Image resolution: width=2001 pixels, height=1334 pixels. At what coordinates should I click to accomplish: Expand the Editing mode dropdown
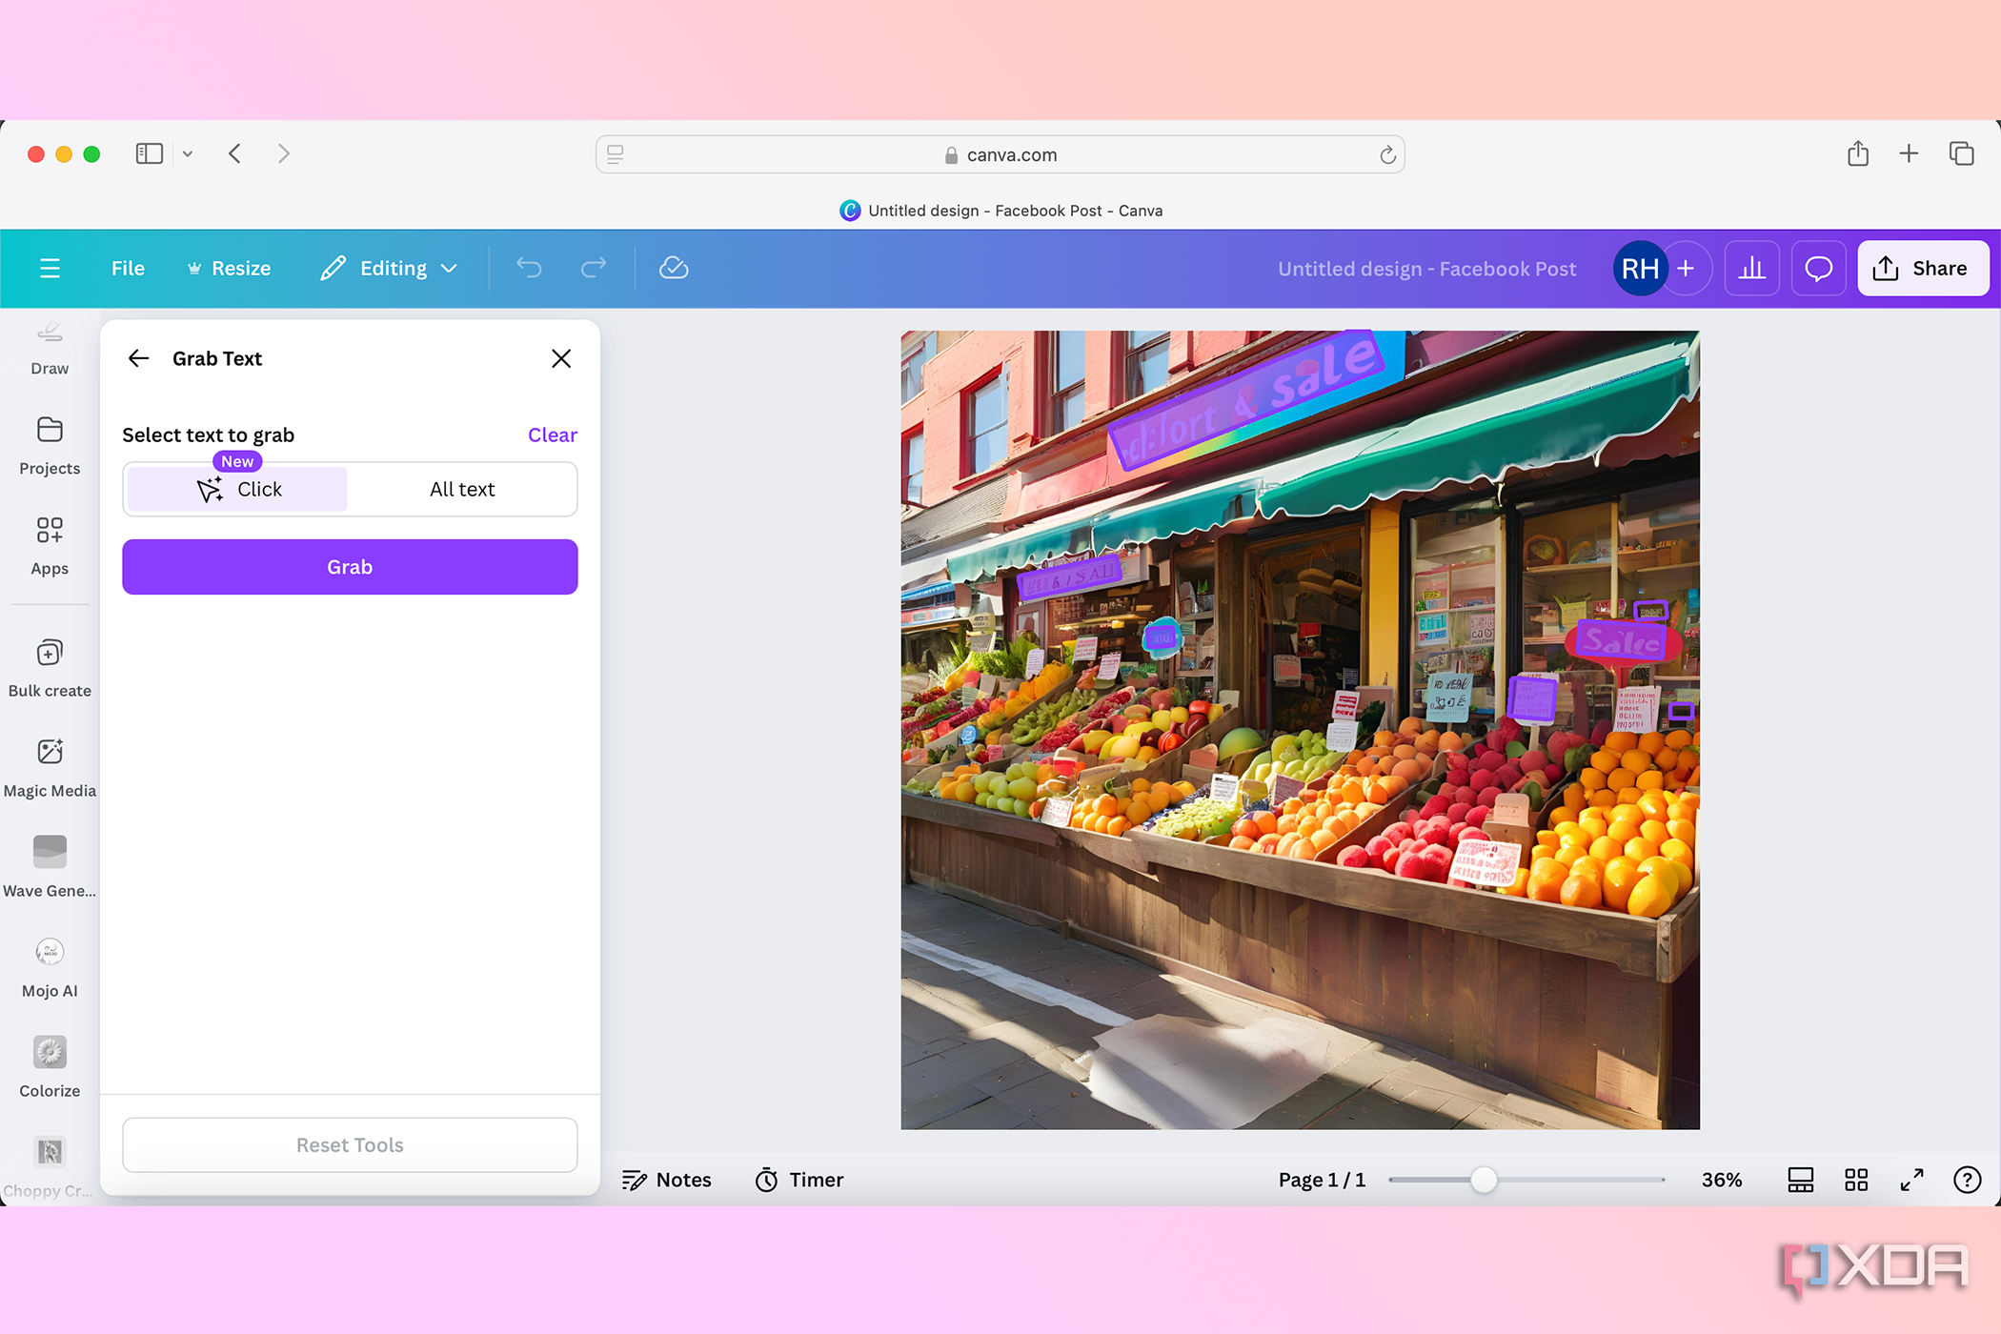(x=390, y=269)
